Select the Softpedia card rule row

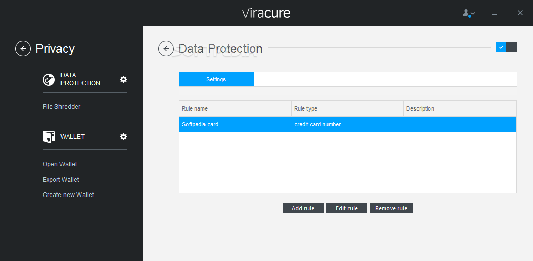coord(347,124)
